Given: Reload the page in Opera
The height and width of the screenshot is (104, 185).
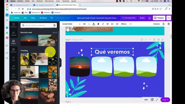Looking at the screenshot, I should pyautogui.click(x=19, y=9).
